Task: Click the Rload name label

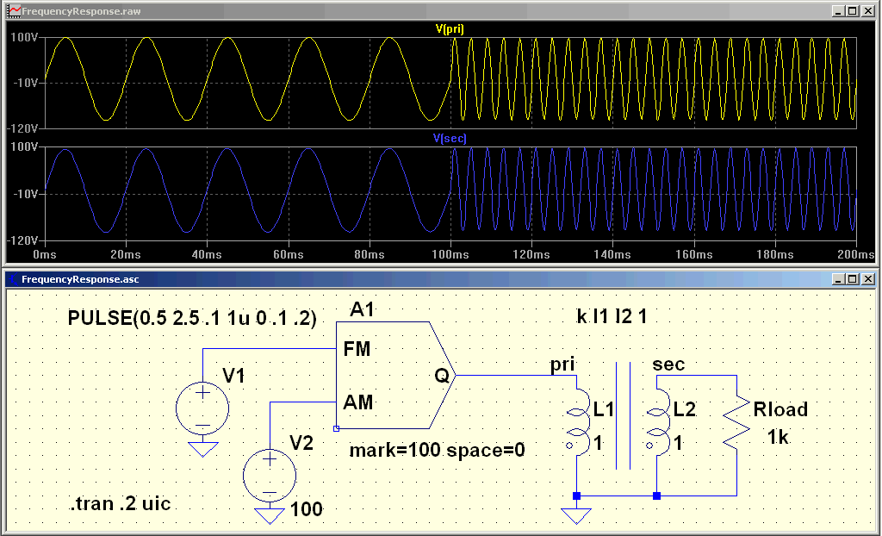Action: (x=780, y=409)
